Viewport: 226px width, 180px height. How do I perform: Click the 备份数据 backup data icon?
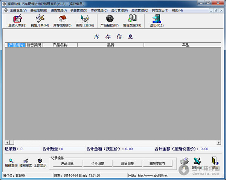coord(132,19)
